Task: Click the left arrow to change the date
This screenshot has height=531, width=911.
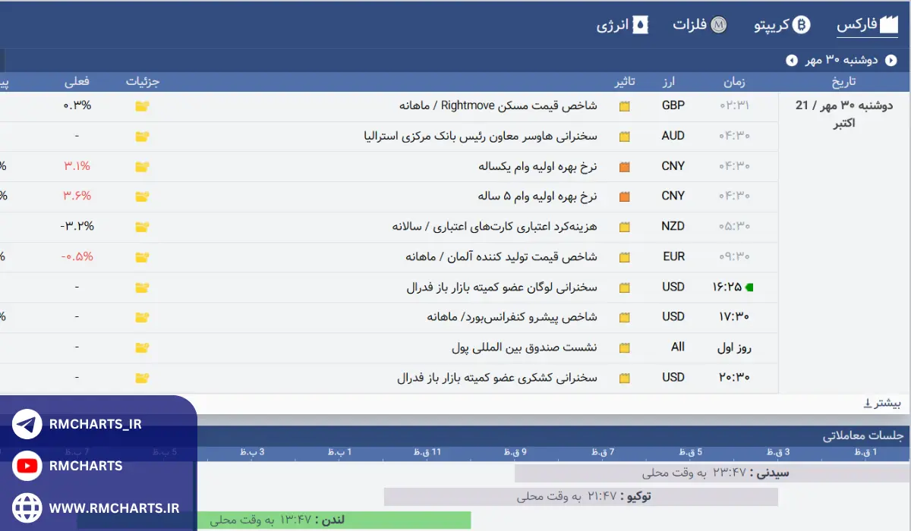Action: pos(793,60)
